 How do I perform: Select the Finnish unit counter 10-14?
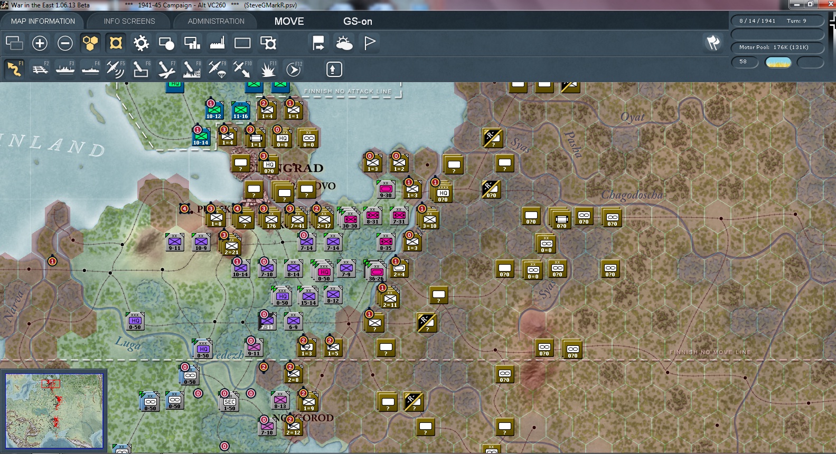201,137
